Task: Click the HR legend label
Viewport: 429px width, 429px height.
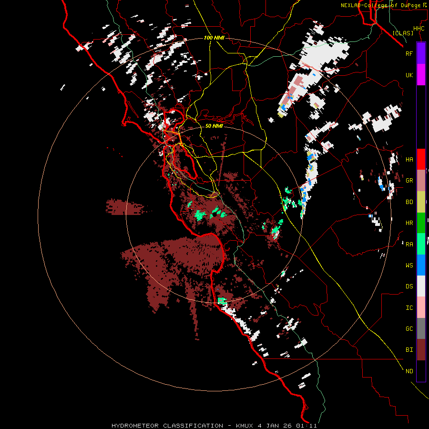Action: tap(409, 223)
